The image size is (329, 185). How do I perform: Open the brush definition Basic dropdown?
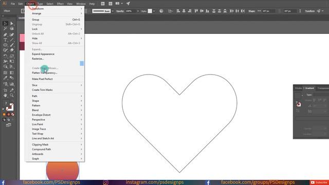(113, 11)
